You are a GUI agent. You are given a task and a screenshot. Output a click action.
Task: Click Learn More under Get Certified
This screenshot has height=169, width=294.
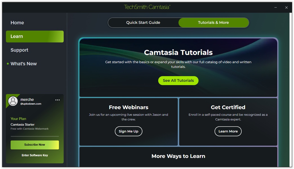point(228,131)
